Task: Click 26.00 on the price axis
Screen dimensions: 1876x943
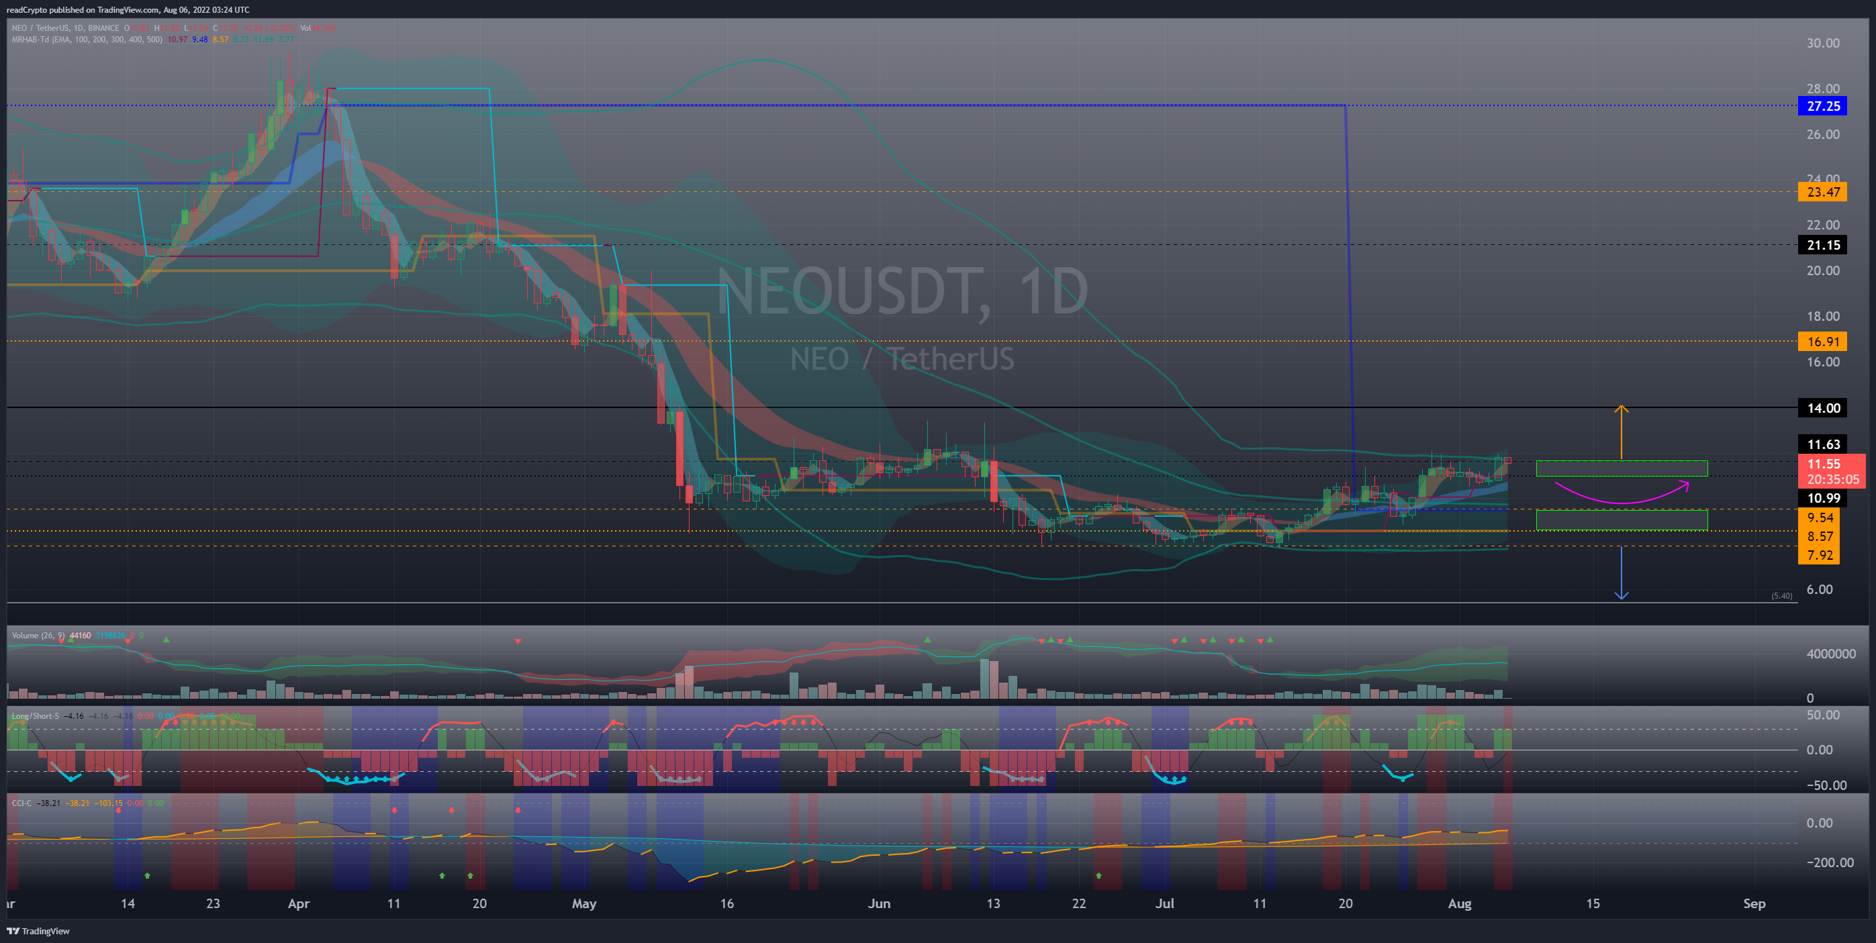Action: (1823, 134)
